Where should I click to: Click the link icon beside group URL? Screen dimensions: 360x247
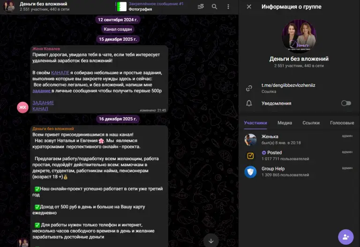[x=249, y=88]
